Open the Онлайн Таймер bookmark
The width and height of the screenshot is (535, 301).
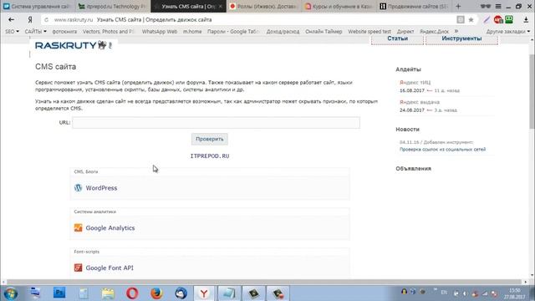click(x=324, y=32)
